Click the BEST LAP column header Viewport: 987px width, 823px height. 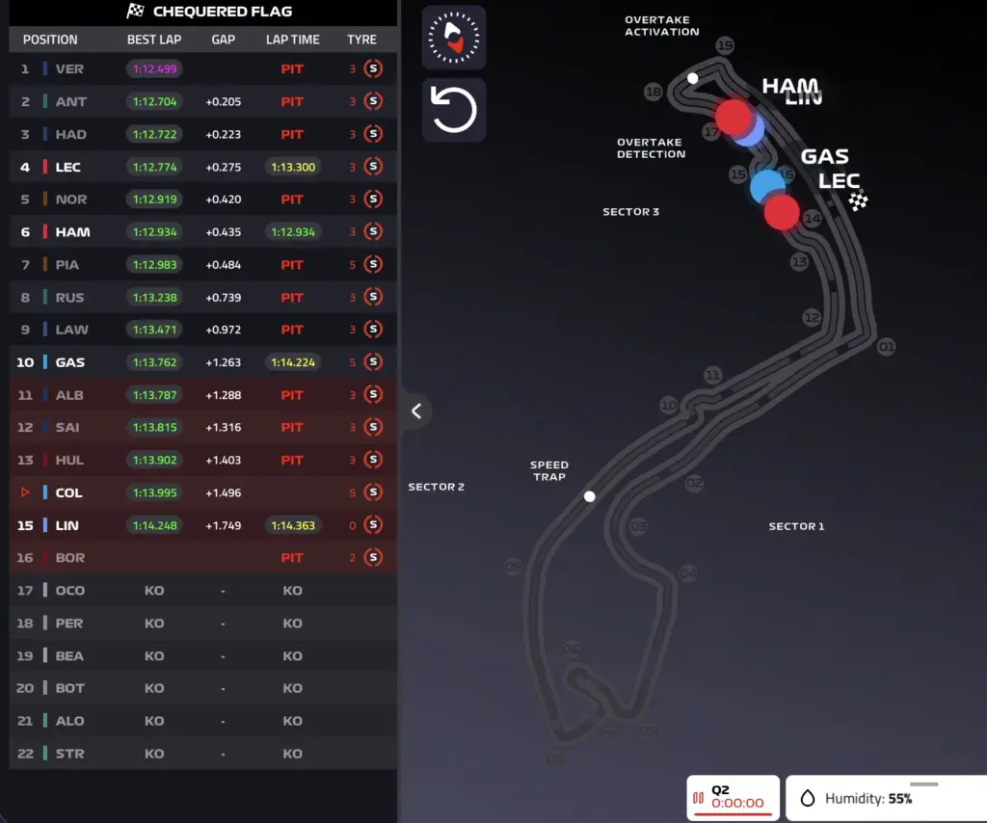(154, 40)
